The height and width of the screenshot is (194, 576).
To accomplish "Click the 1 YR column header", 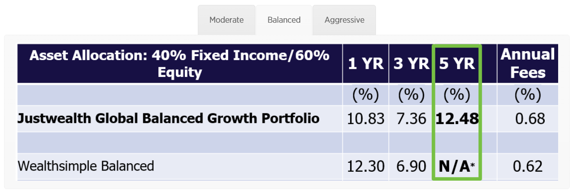I will 366,64.
